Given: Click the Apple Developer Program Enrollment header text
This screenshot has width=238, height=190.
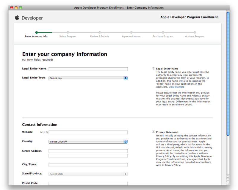Looking at the screenshot, I should [x=189, y=17].
